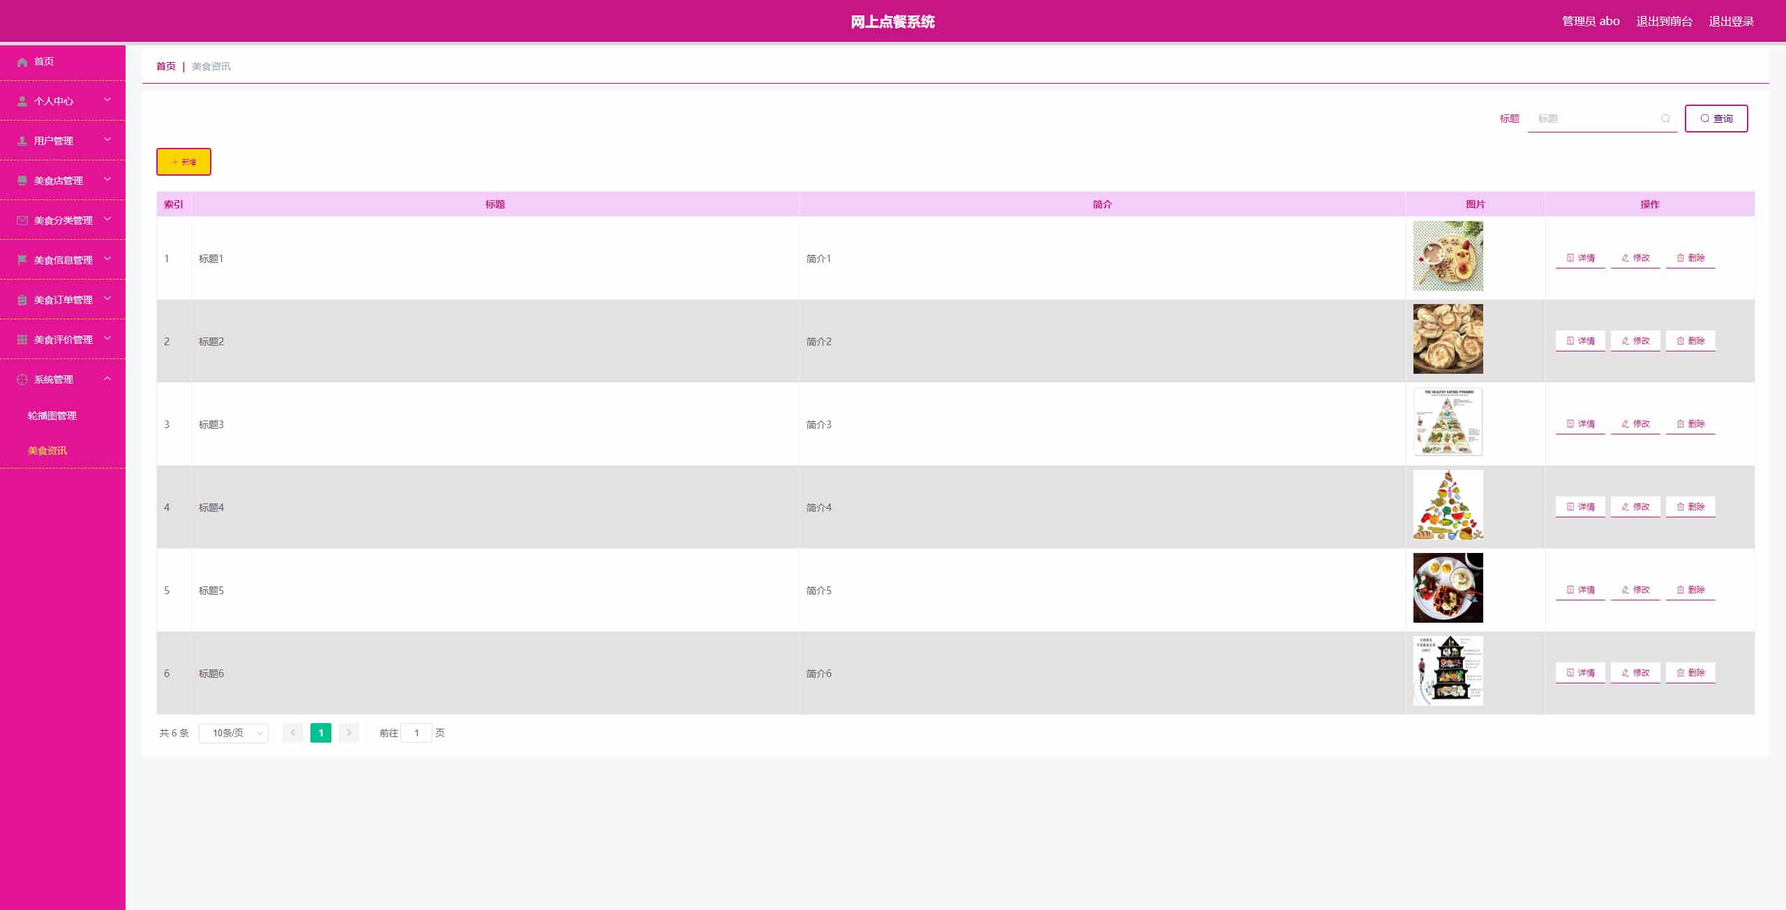
Task: Click 删除 for row 标题2
Action: [x=1690, y=341]
